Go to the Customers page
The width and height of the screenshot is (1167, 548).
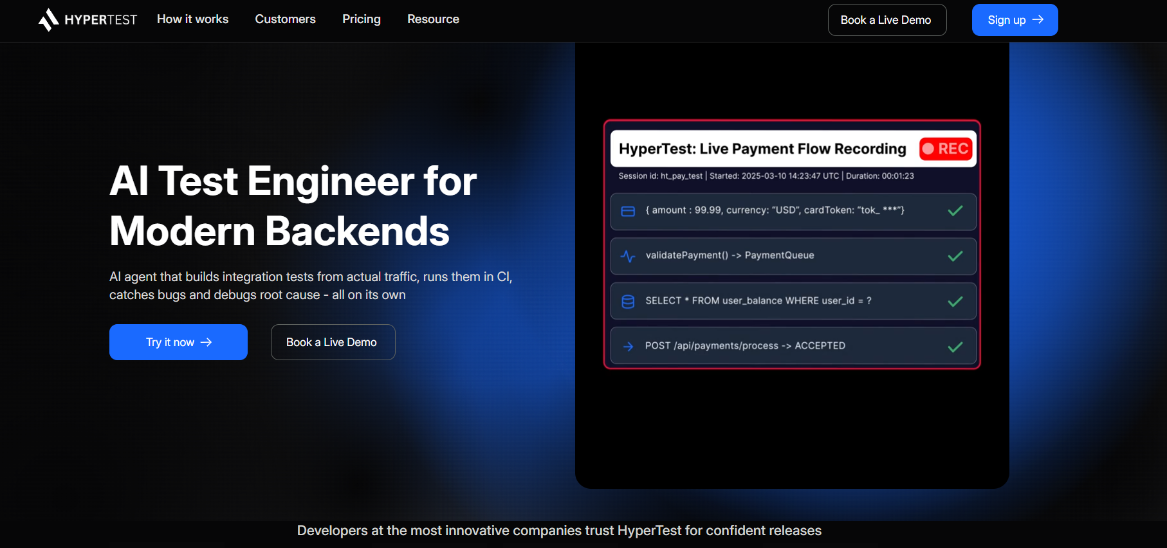point(285,19)
